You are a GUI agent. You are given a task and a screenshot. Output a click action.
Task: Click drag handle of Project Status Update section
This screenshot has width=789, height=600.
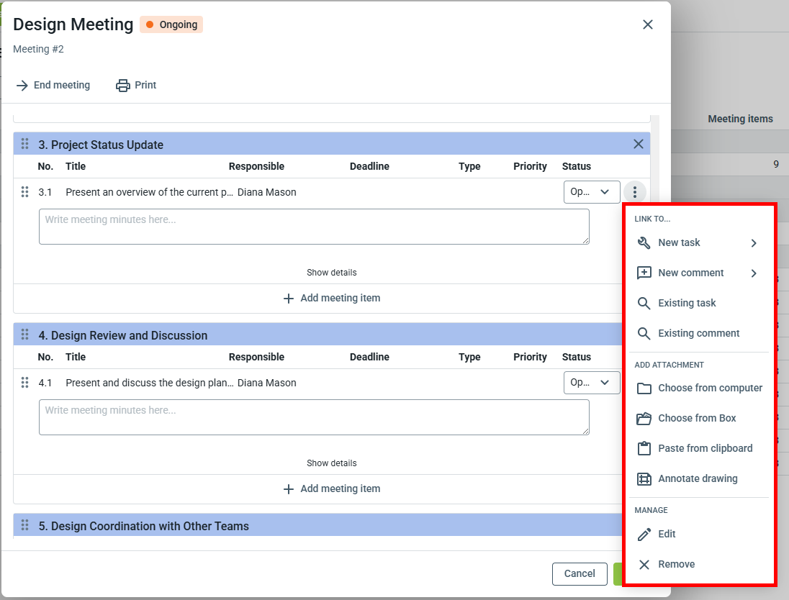(25, 144)
